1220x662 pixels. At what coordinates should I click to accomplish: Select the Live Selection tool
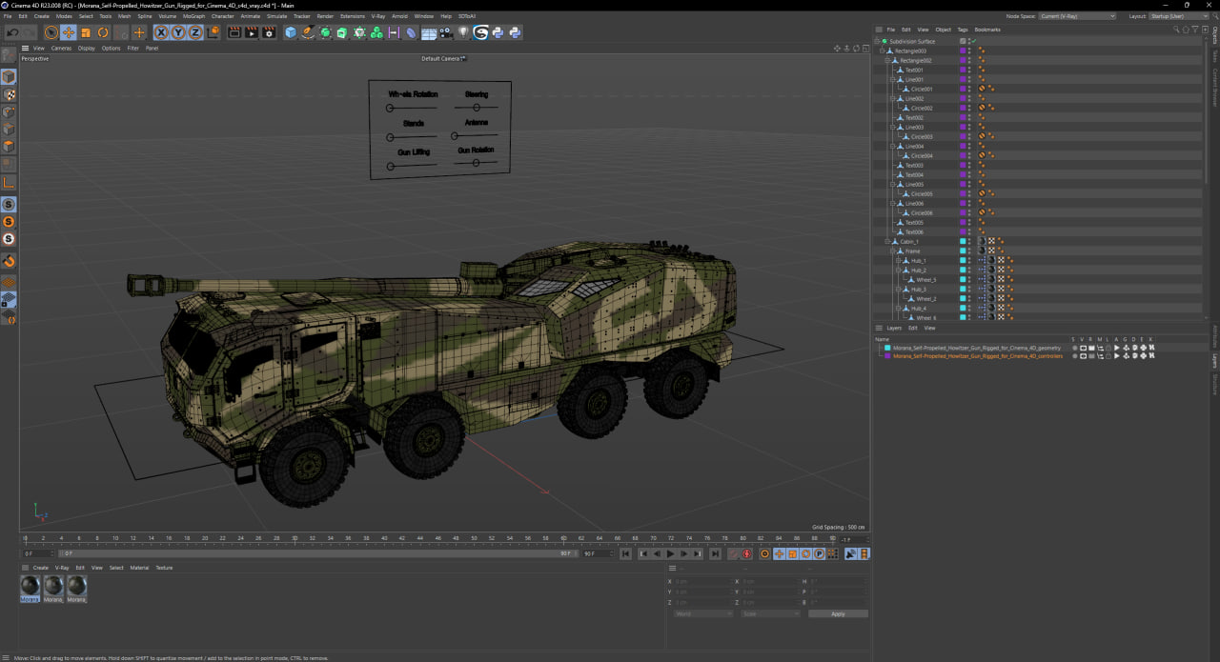click(x=51, y=32)
